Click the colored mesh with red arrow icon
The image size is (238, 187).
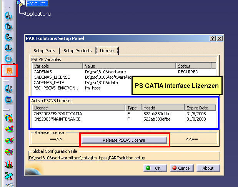(x=9, y=129)
